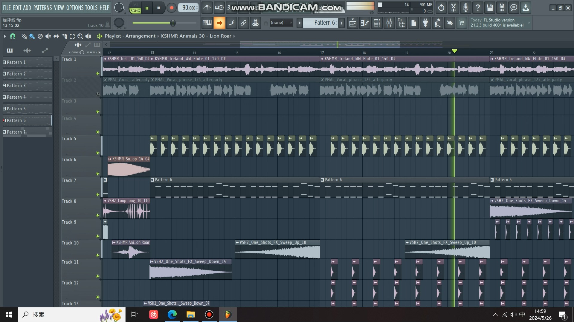Mute Track 7 using its green LED

(x=97, y=194)
